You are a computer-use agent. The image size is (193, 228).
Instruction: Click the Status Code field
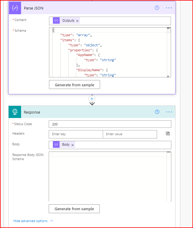(110, 124)
